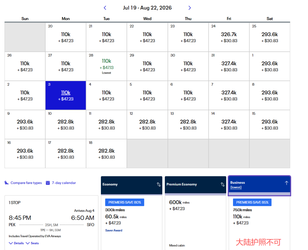Screen dimensions: 308x250
Task: Switch to 7-day calendar view
Action: [64, 183]
